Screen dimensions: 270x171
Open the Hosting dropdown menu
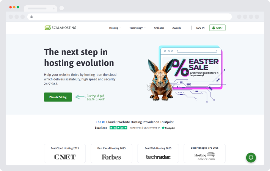coord(115,28)
